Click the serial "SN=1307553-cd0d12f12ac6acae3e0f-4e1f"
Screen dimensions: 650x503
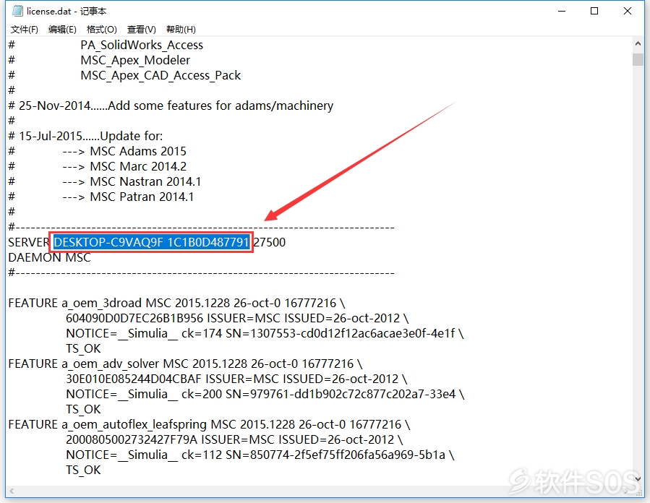pos(341,334)
